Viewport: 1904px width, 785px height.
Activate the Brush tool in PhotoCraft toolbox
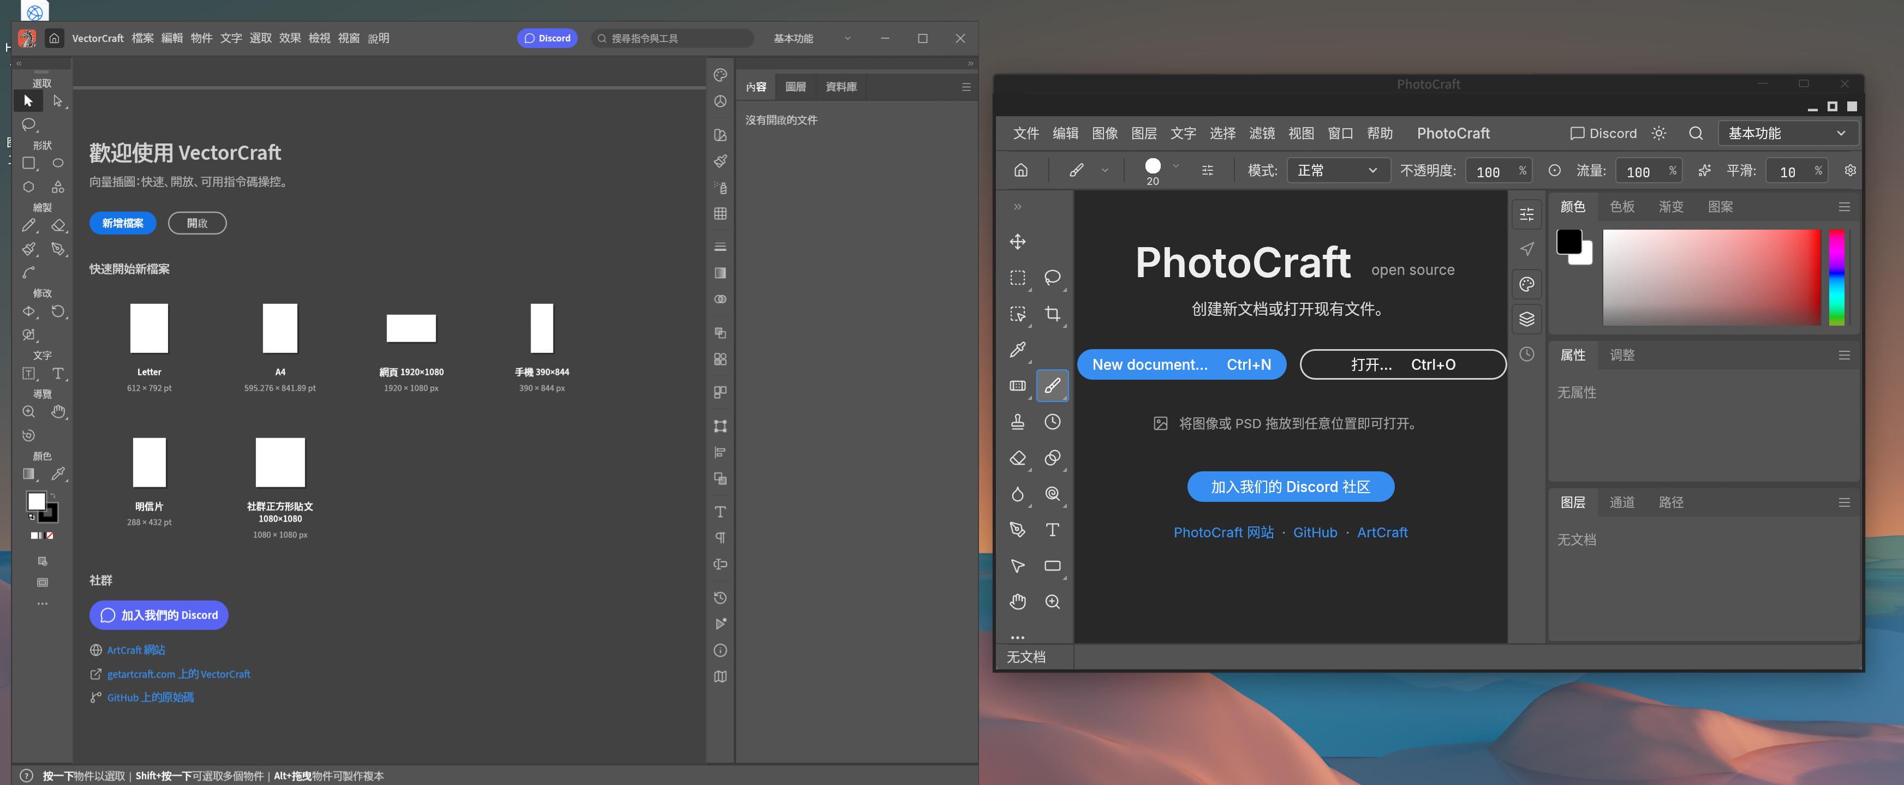point(1052,386)
